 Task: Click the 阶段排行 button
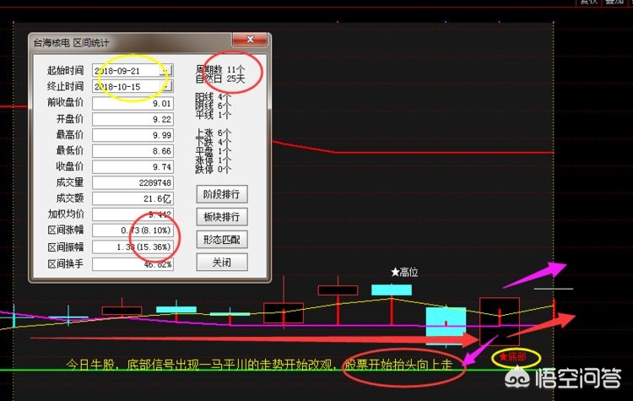pyautogui.click(x=222, y=194)
